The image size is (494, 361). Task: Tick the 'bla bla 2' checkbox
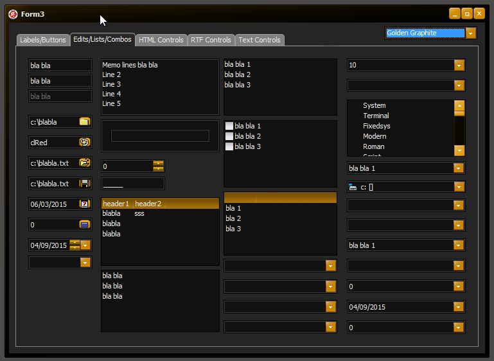229,137
